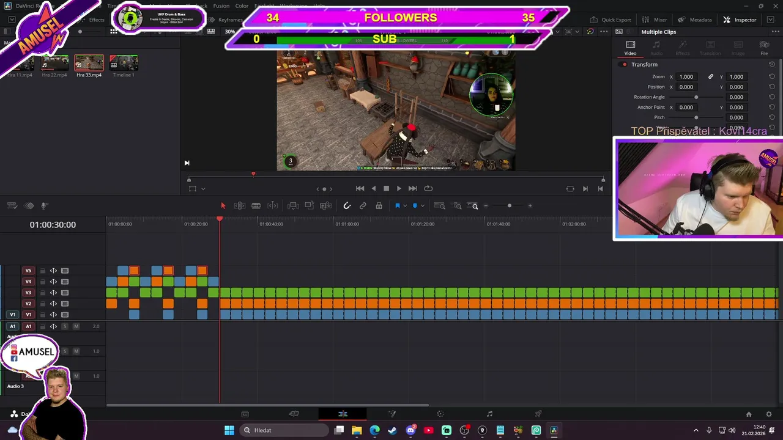
Task: Click the Hledat taskbar search box
Action: [x=283, y=430]
